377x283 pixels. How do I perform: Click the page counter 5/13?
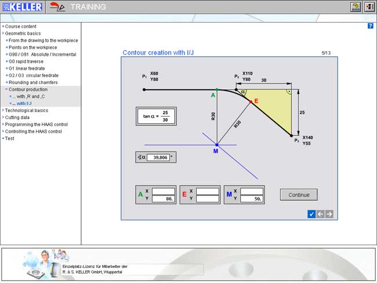click(x=326, y=53)
